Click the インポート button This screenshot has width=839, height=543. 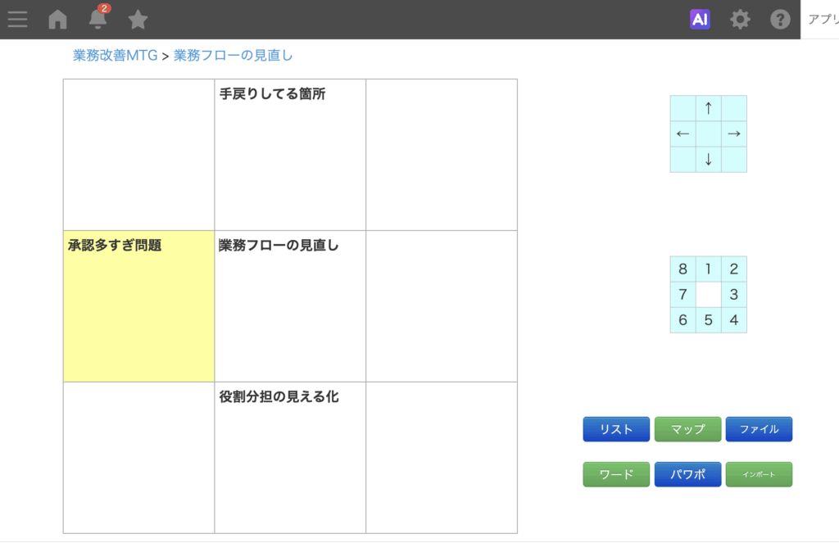pyautogui.click(x=759, y=474)
